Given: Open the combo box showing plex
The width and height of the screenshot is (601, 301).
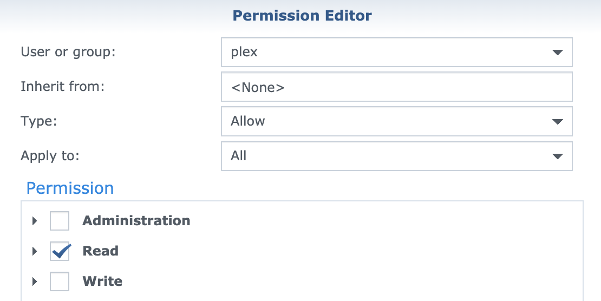Looking at the screenshot, I should click(379, 53).
